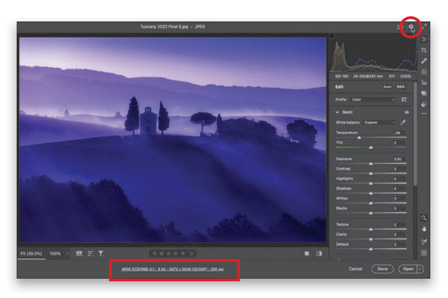Screen dimensions: 448x298
Task: Open the profile browser grid icon
Action: (x=404, y=99)
